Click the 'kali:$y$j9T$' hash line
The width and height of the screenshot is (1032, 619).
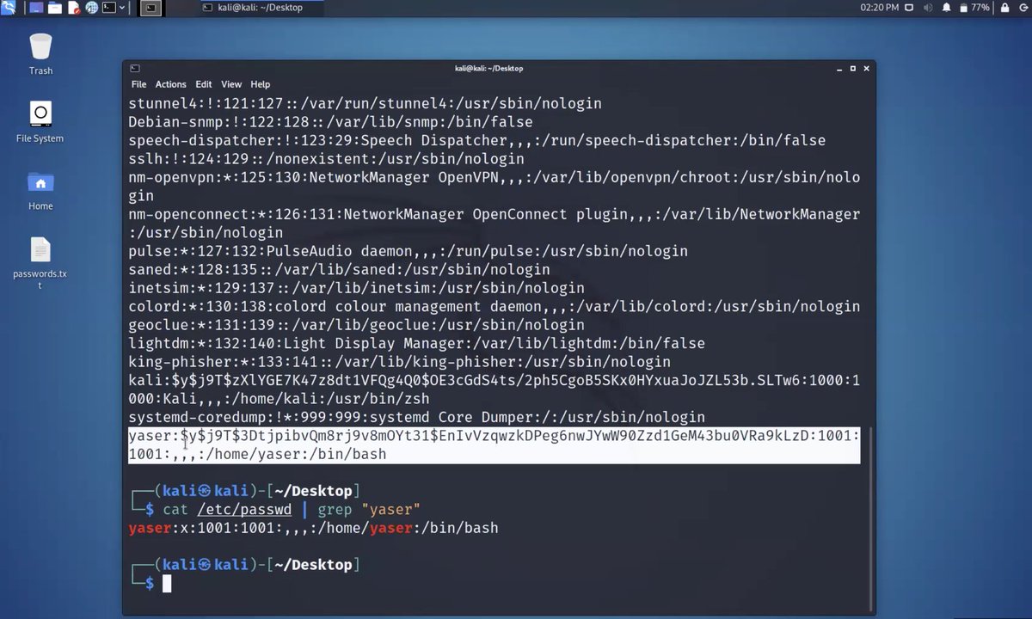click(494, 389)
